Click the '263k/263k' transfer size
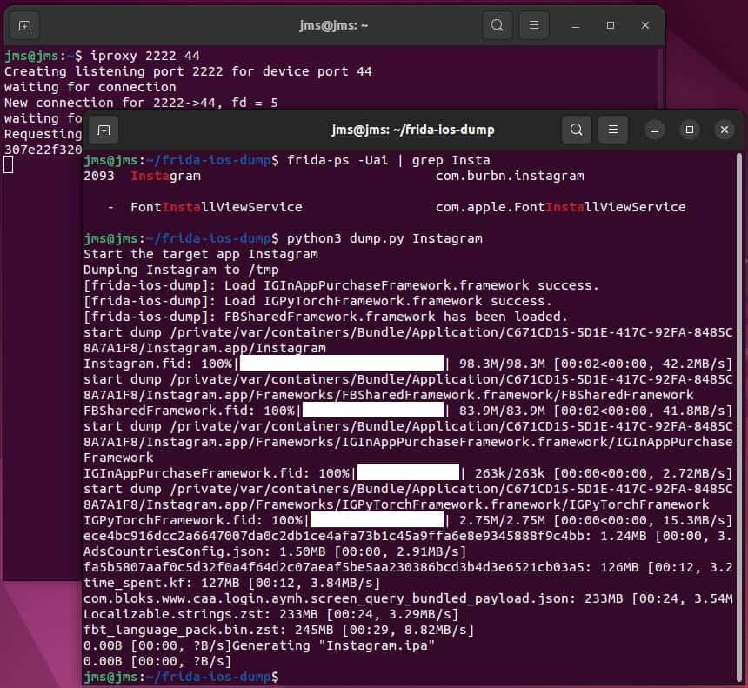Screen dimensions: 748x688 click(510, 473)
